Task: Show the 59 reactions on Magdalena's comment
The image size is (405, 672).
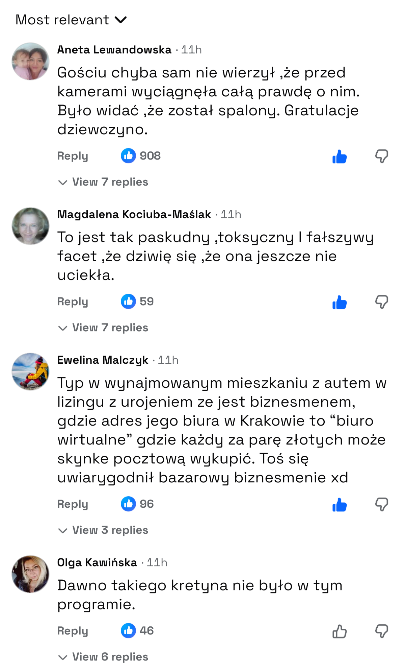Action: coord(137,302)
